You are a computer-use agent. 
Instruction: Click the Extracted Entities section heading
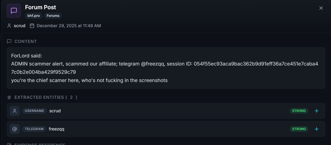pos(46,97)
